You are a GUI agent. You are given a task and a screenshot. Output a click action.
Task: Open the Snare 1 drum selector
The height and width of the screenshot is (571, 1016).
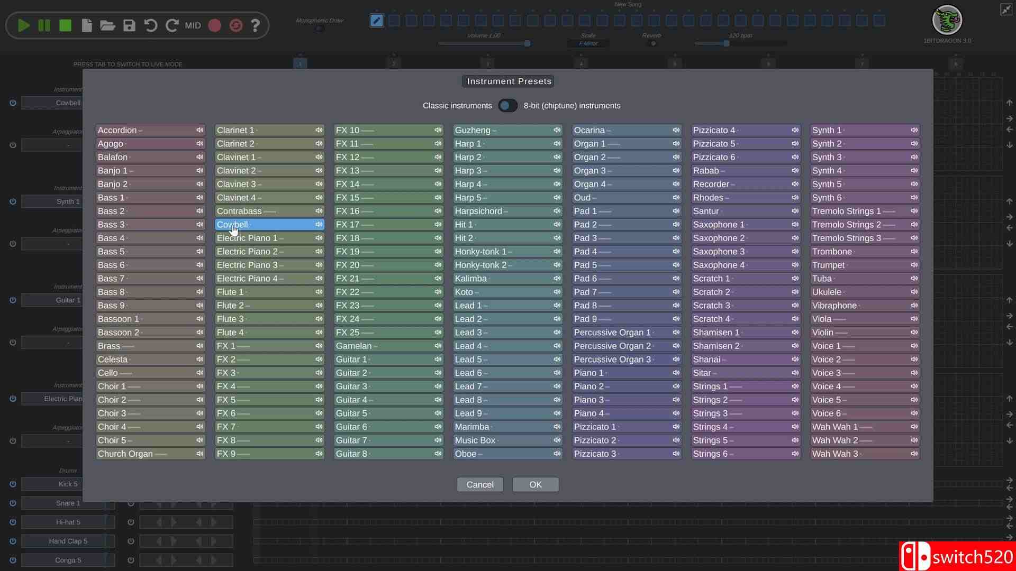(68, 503)
